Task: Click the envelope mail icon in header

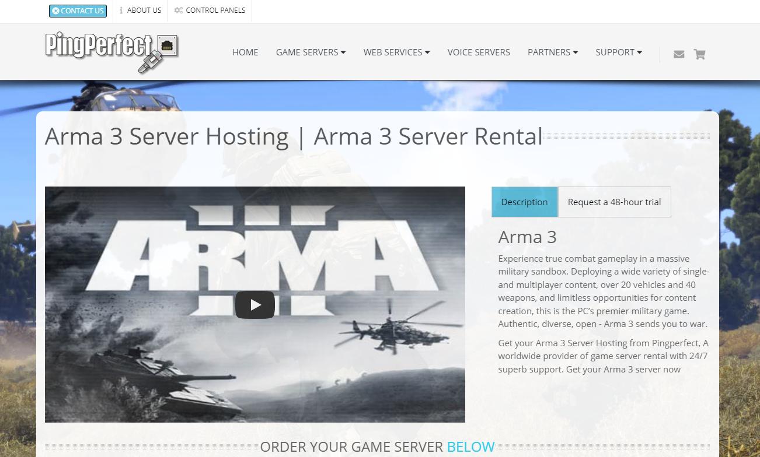Action: (679, 54)
